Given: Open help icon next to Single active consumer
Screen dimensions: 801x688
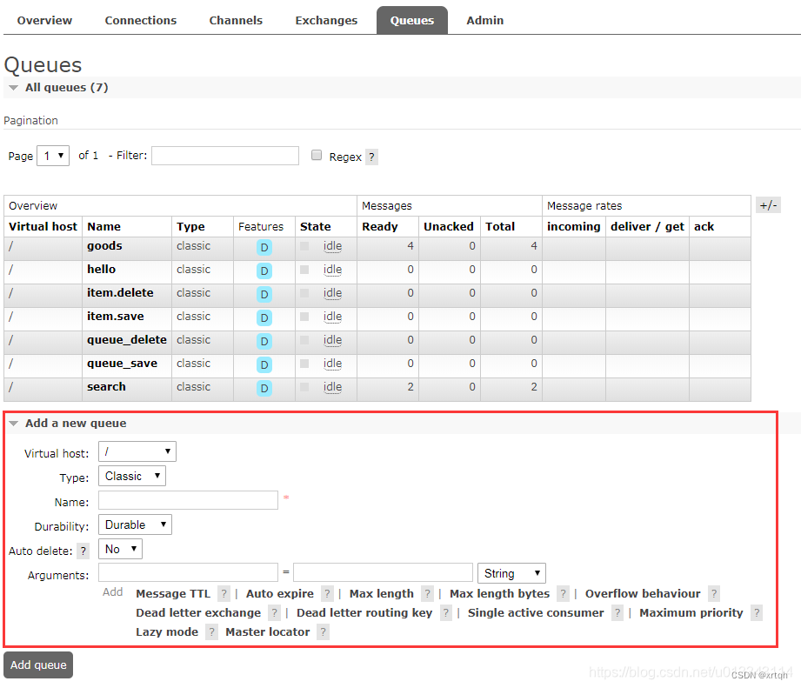Looking at the screenshot, I should 617,612.
